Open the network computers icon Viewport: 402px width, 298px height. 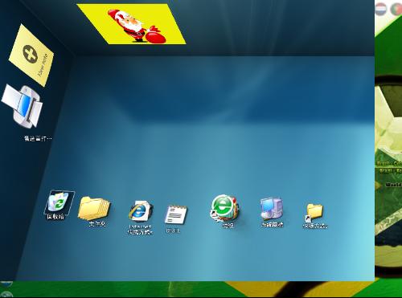click(272, 209)
